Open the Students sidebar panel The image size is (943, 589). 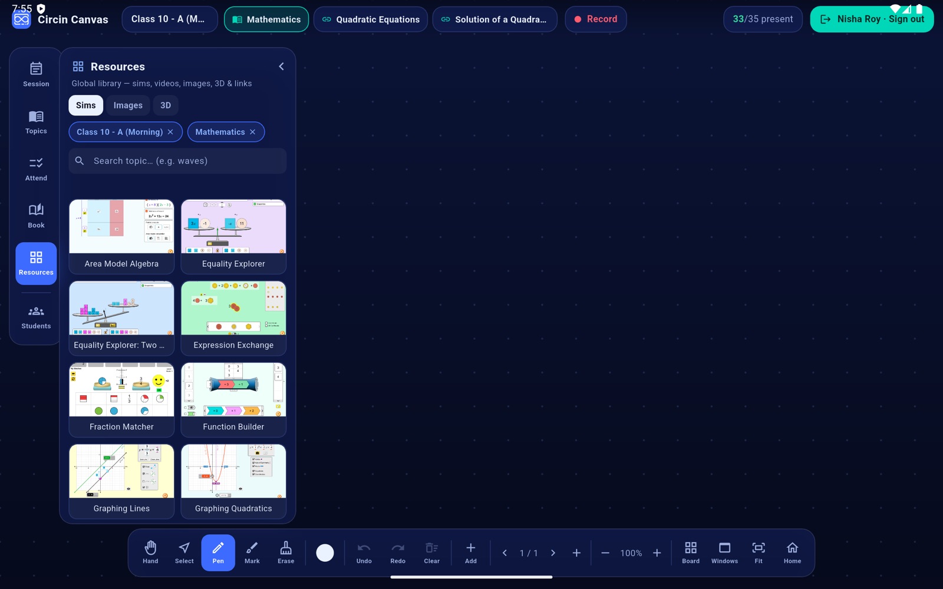coord(36,317)
